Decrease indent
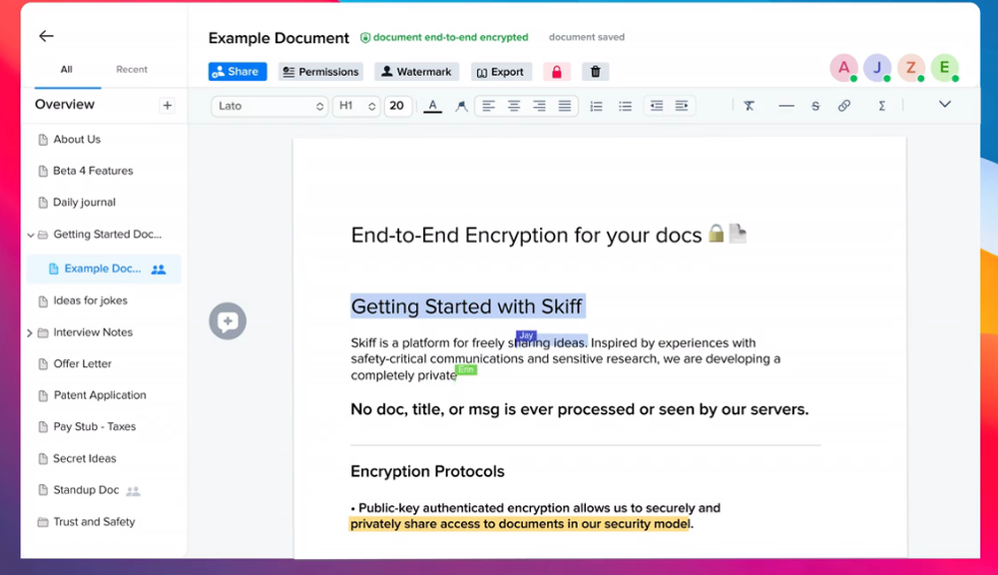998x575 pixels. click(657, 106)
